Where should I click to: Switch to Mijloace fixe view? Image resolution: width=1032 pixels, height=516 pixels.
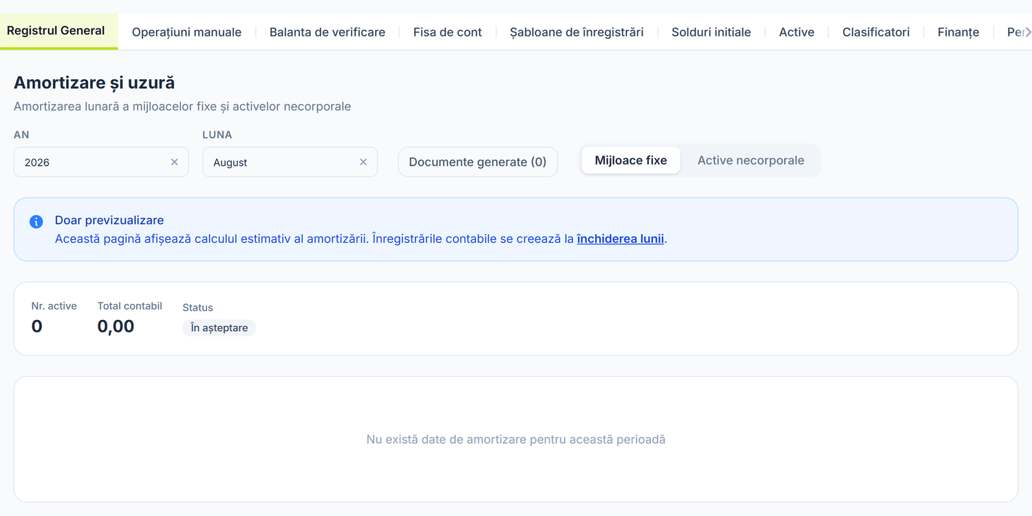(x=631, y=160)
